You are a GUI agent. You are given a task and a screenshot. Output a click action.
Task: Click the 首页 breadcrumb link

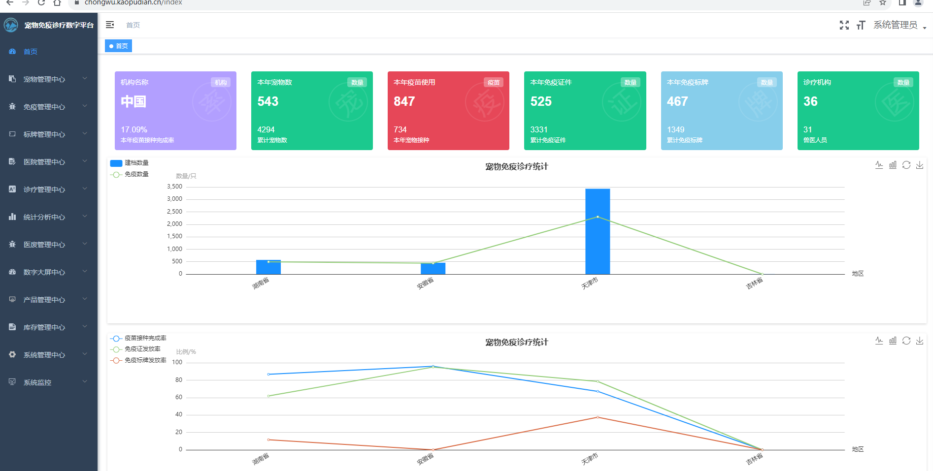tap(133, 25)
